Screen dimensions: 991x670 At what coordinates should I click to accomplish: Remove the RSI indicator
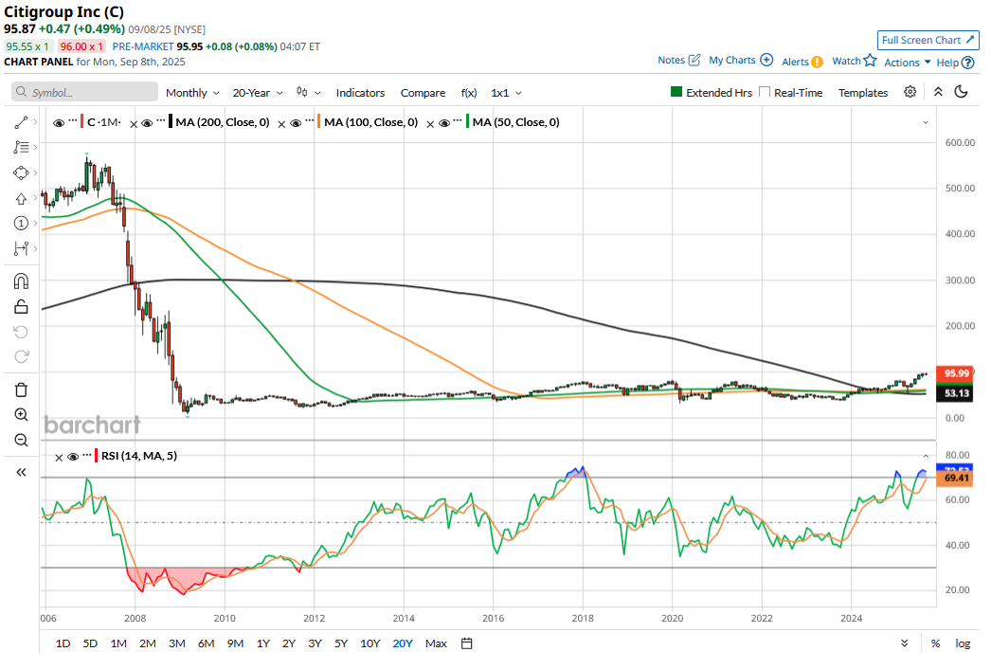[59, 458]
